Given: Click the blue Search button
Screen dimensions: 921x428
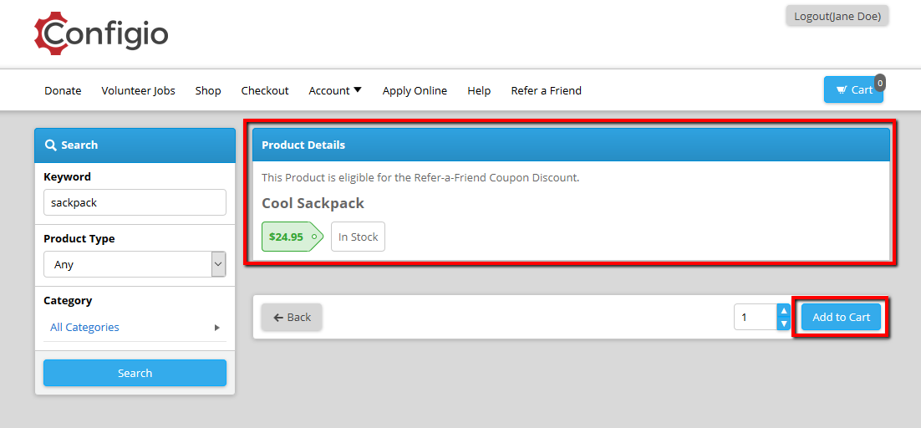Looking at the screenshot, I should (135, 373).
